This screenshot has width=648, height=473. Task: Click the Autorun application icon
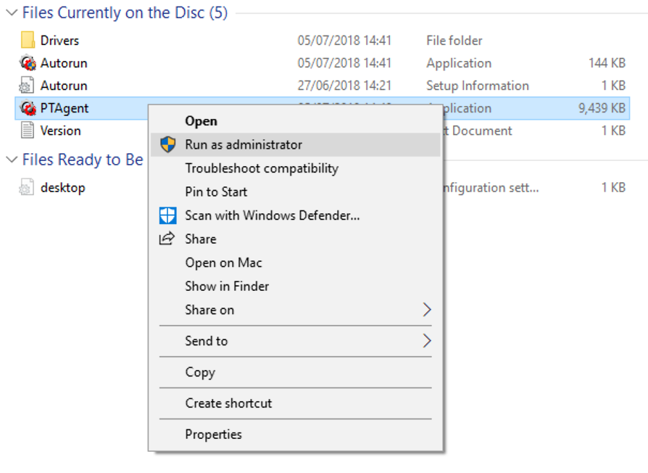28,63
